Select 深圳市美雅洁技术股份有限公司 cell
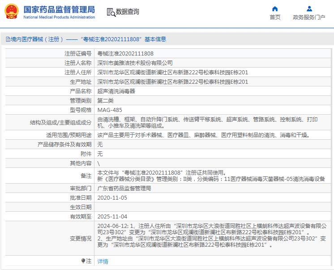334x270 pixels. tap(135, 63)
